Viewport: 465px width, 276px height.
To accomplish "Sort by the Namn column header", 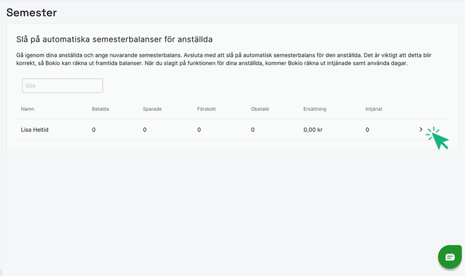I will [x=28, y=109].
